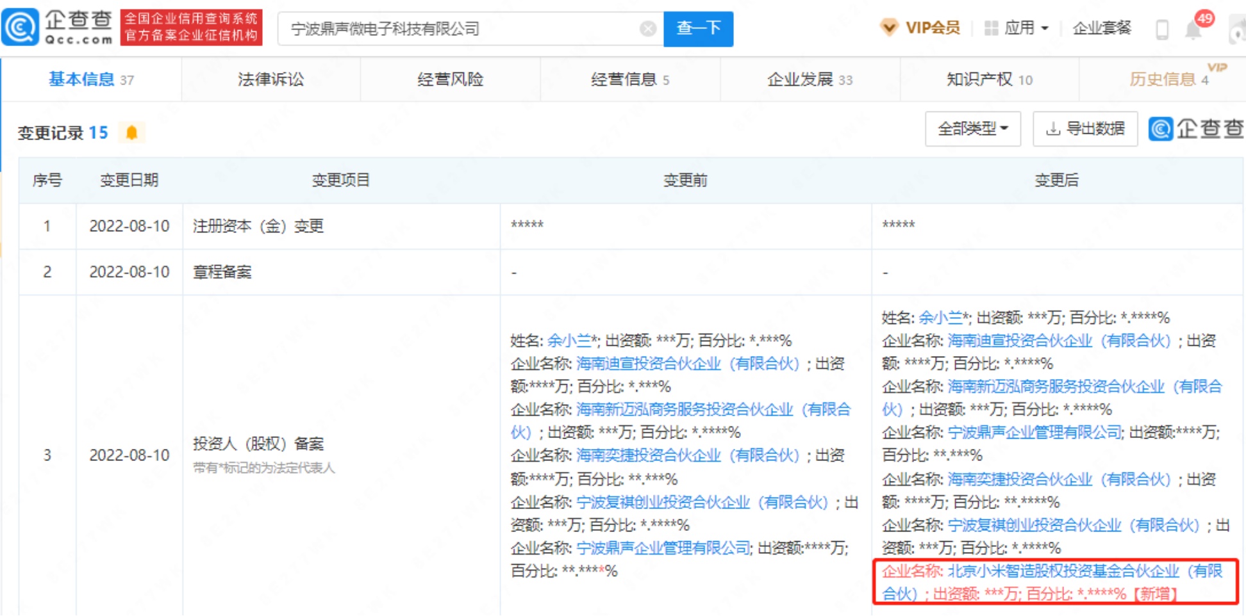This screenshot has height=616, width=1246.
Task: Click the orange bell alert next to 变更记录
Action: click(x=131, y=133)
